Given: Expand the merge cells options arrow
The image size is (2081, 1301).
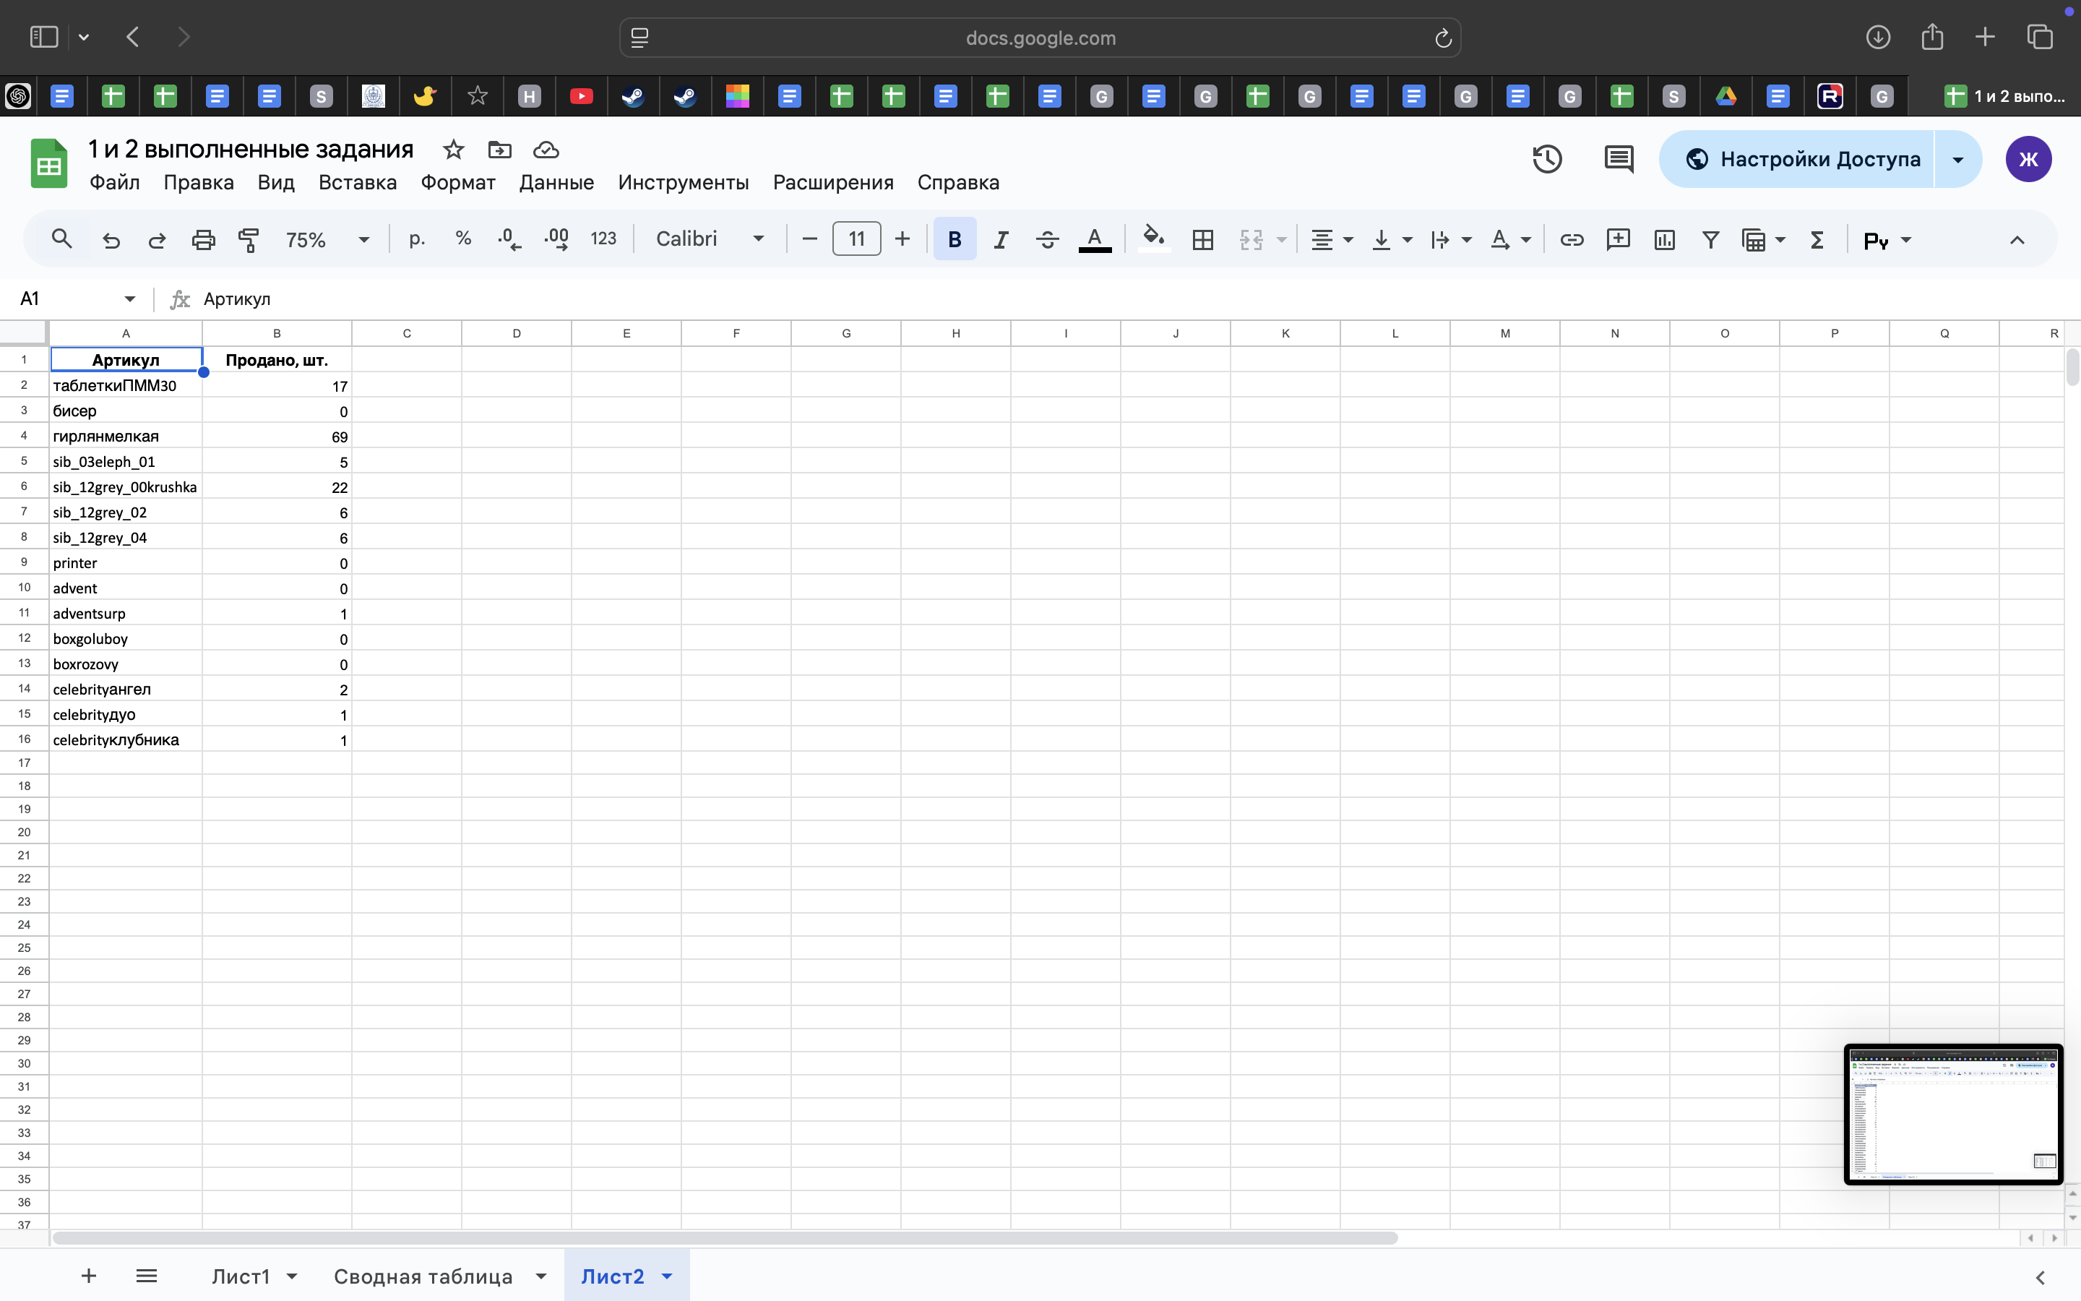Looking at the screenshot, I should click(1281, 239).
